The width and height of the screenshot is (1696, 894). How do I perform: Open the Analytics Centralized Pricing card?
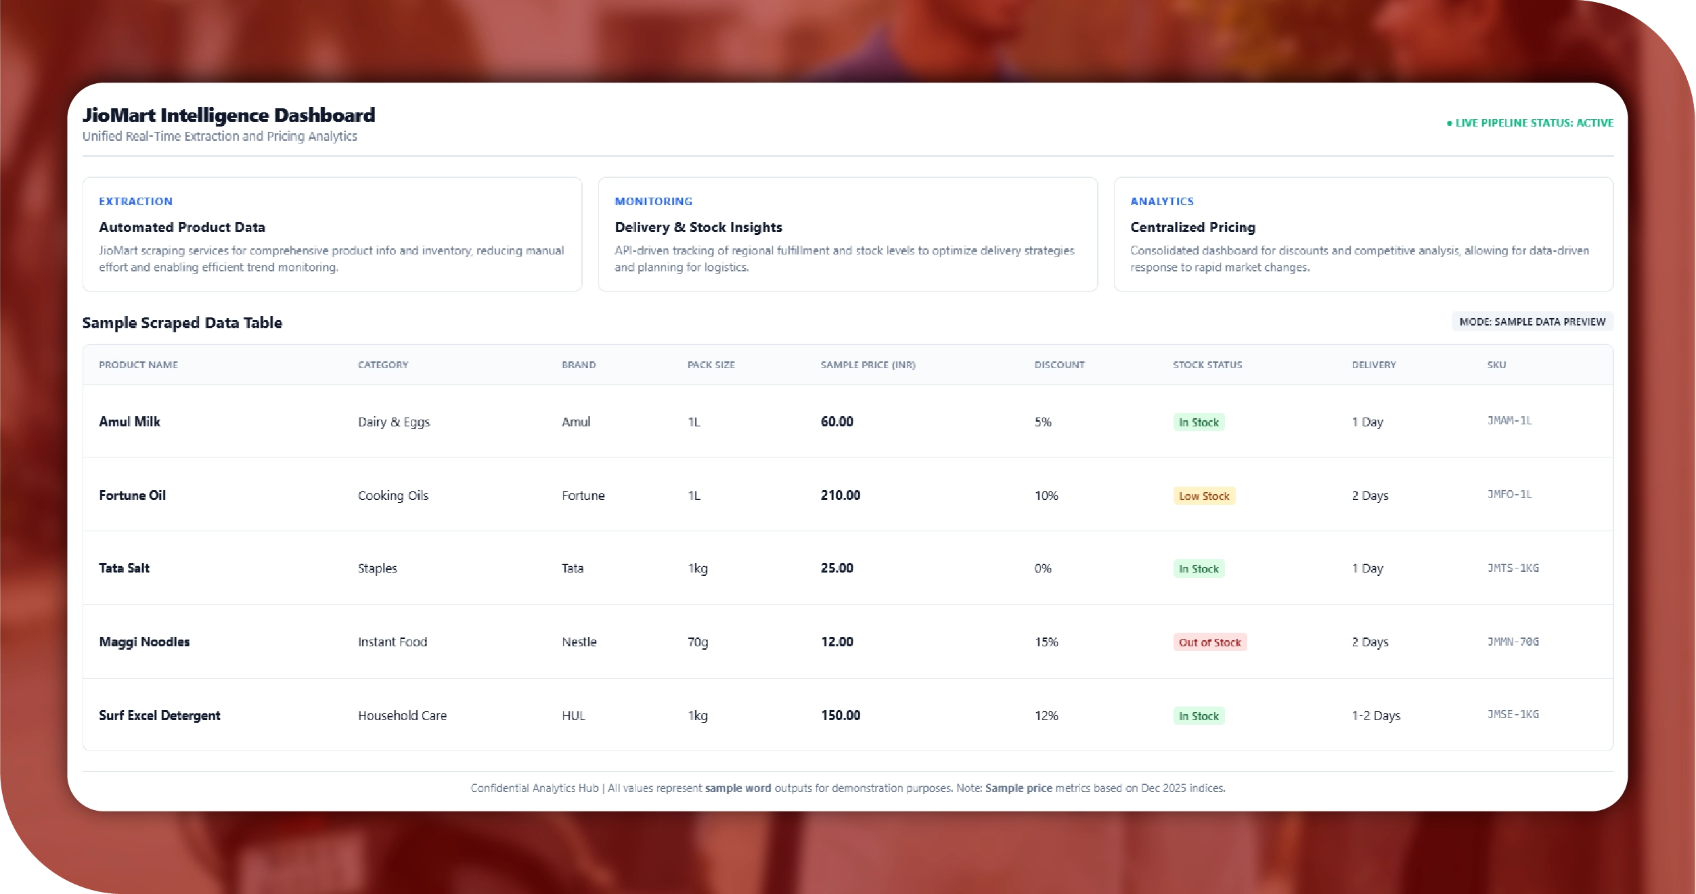pyautogui.click(x=1362, y=234)
